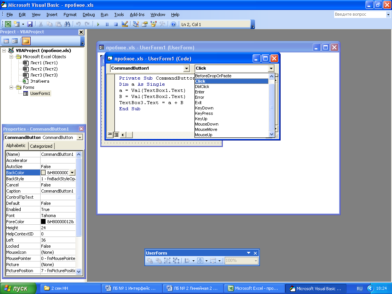Click Procedure View button in code window
This screenshot has height=294, width=392.
110,135
